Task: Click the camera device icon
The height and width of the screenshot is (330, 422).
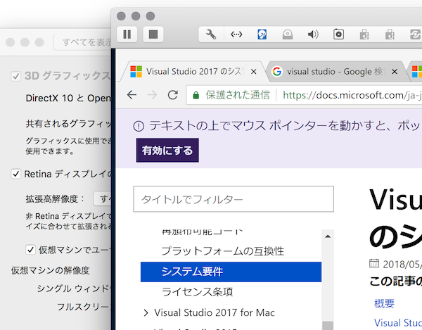Action: click(338, 34)
